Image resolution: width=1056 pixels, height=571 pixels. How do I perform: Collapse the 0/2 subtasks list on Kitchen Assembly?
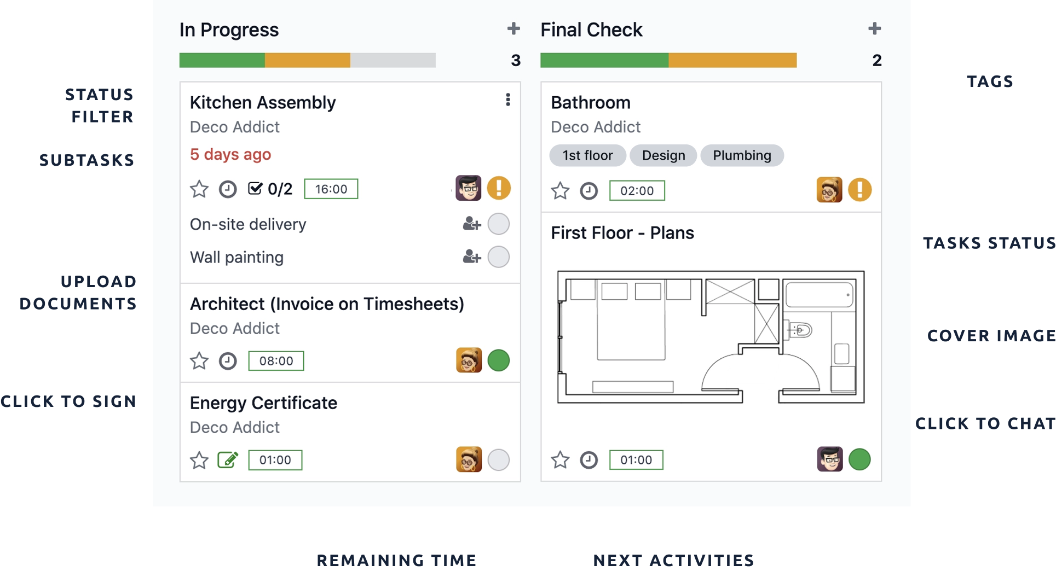[270, 189]
